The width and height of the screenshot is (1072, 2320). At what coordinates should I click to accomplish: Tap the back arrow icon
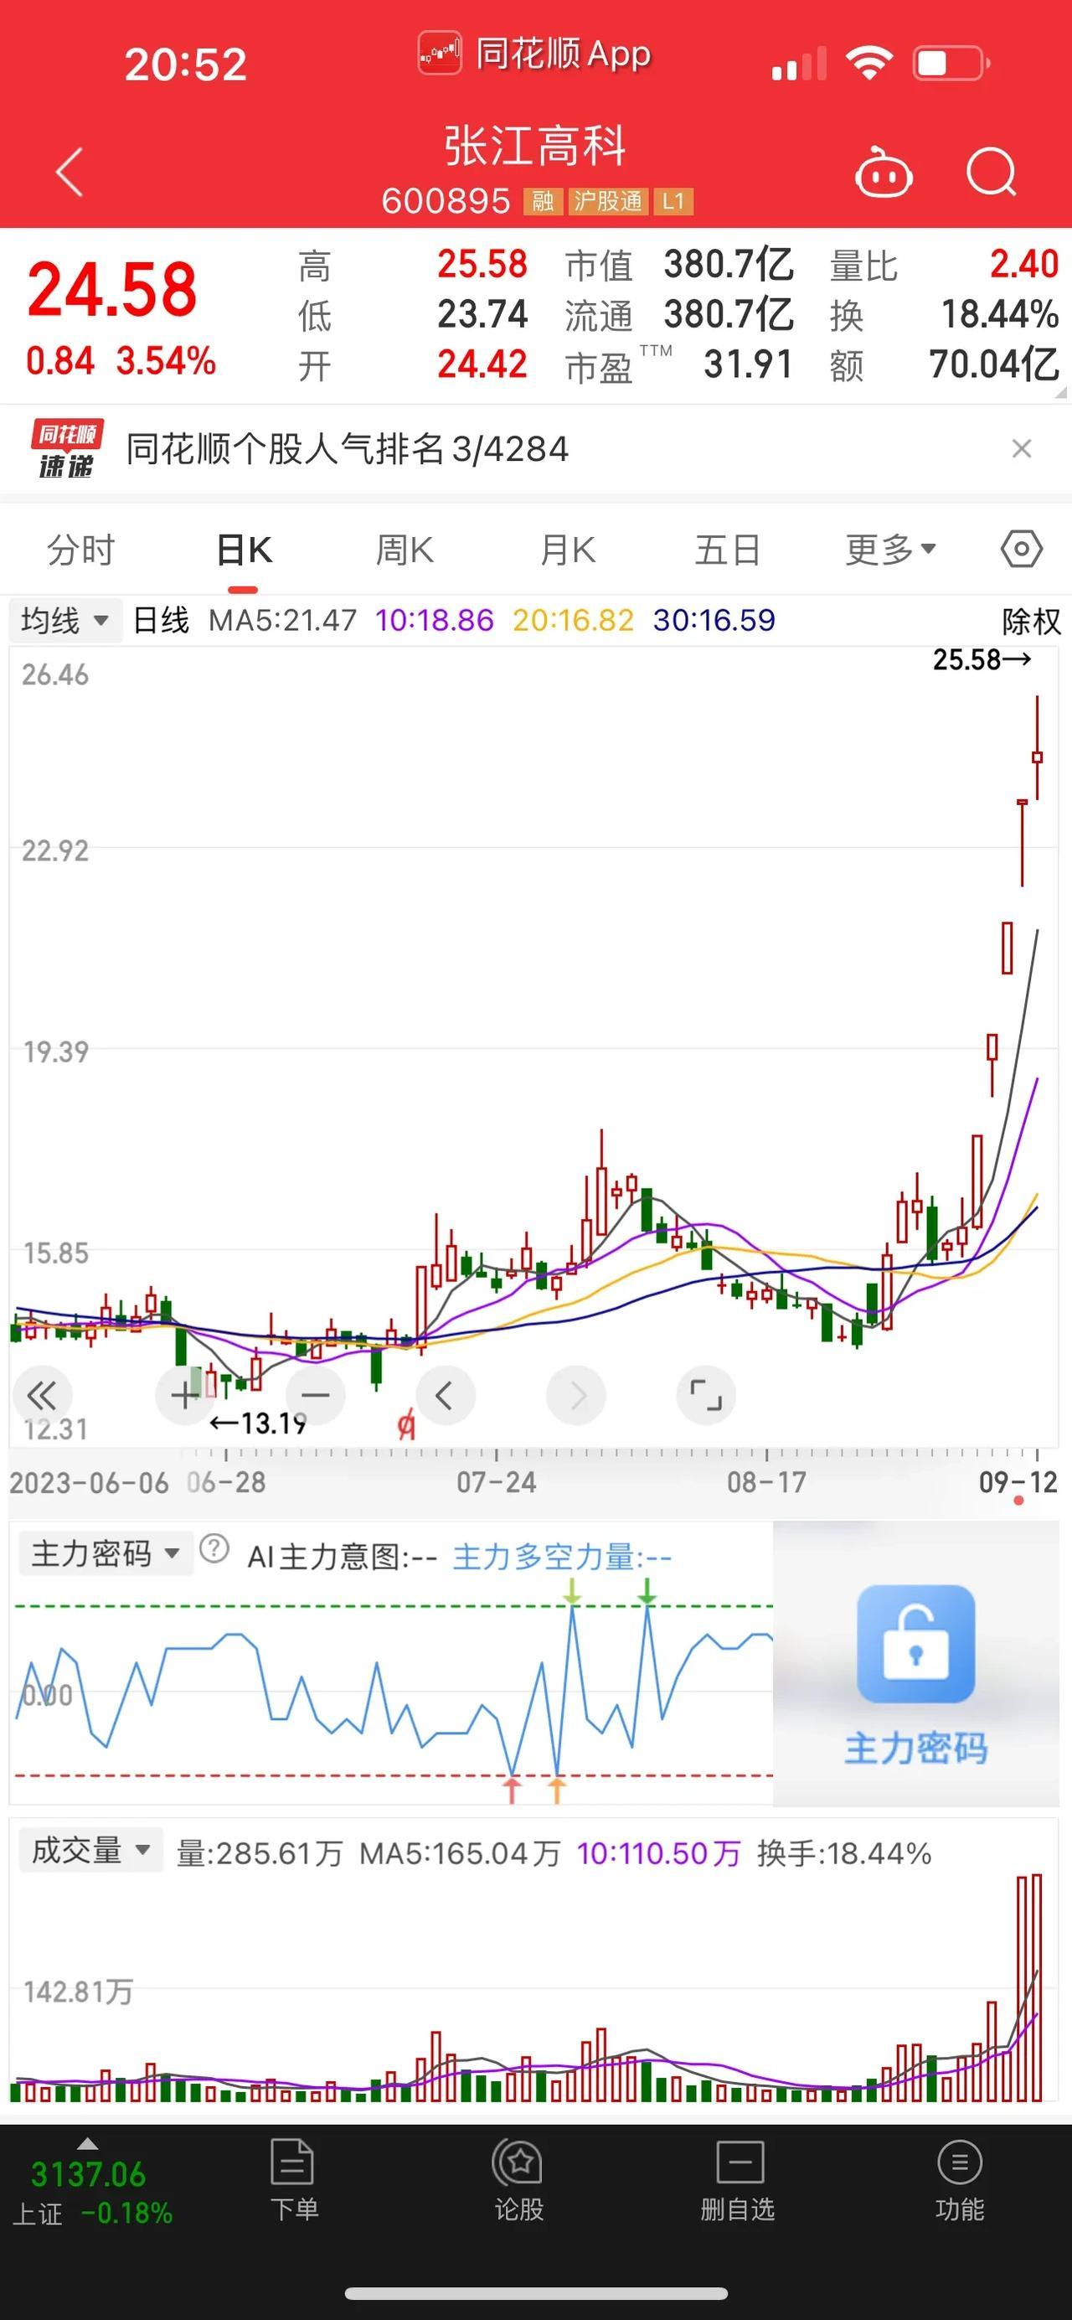point(70,171)
